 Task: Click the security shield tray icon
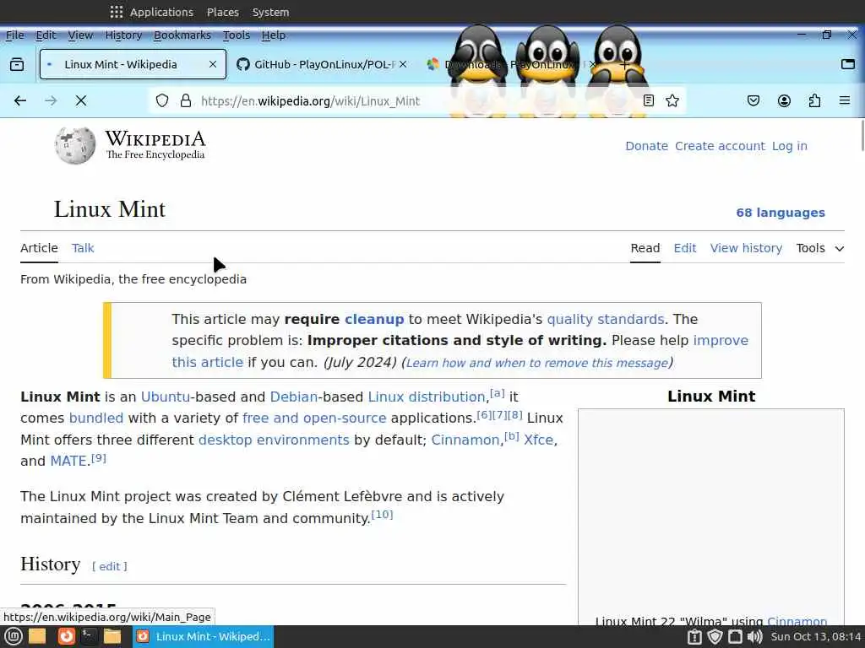pos(715,637)
